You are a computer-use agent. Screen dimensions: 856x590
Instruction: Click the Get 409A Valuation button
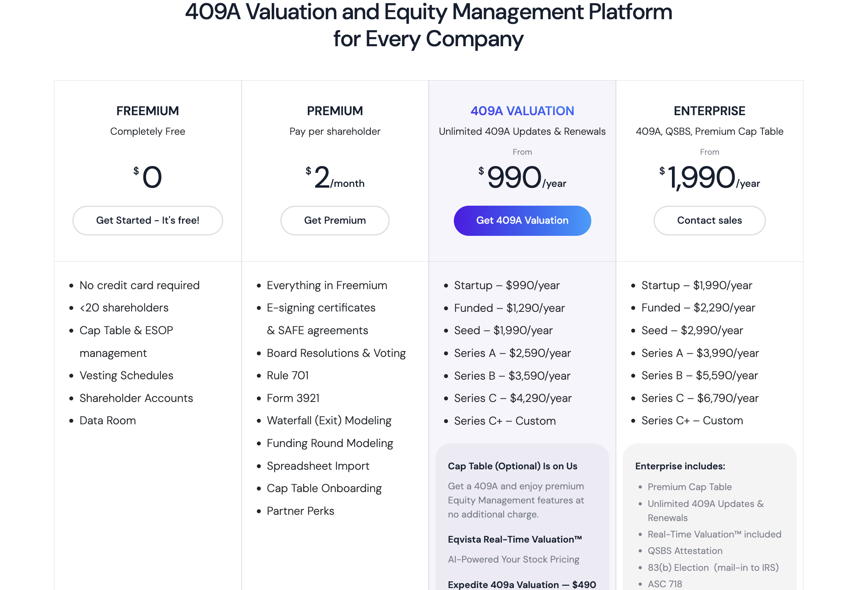tap(522, 221)
